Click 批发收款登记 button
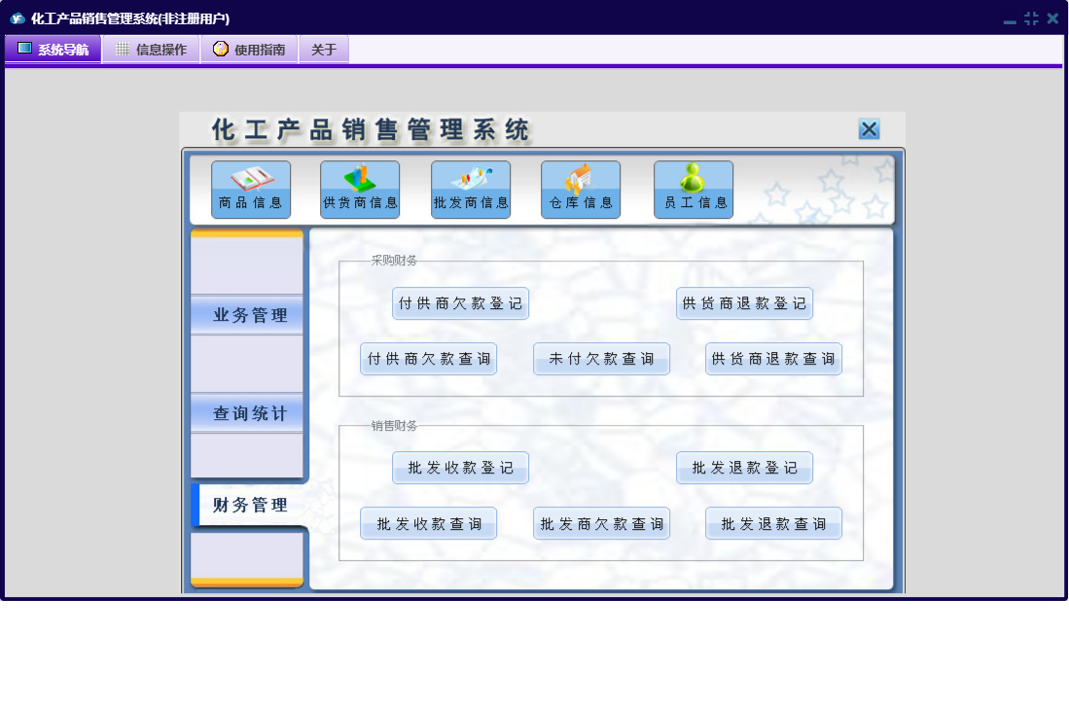The height and width of the screenshot is (703, 1069). tap(460, 468)
